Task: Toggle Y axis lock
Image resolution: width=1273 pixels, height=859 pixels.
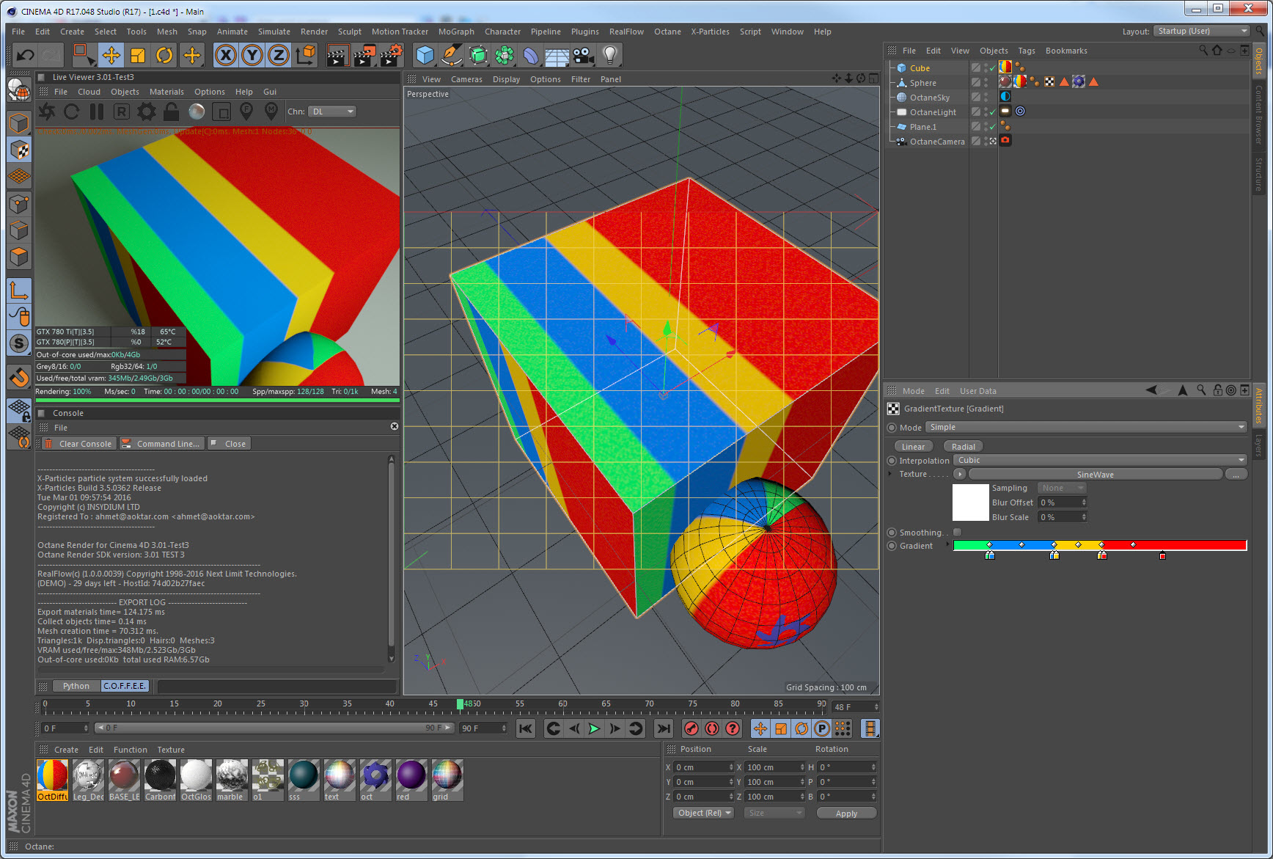Action: click(x=252, y=55)
